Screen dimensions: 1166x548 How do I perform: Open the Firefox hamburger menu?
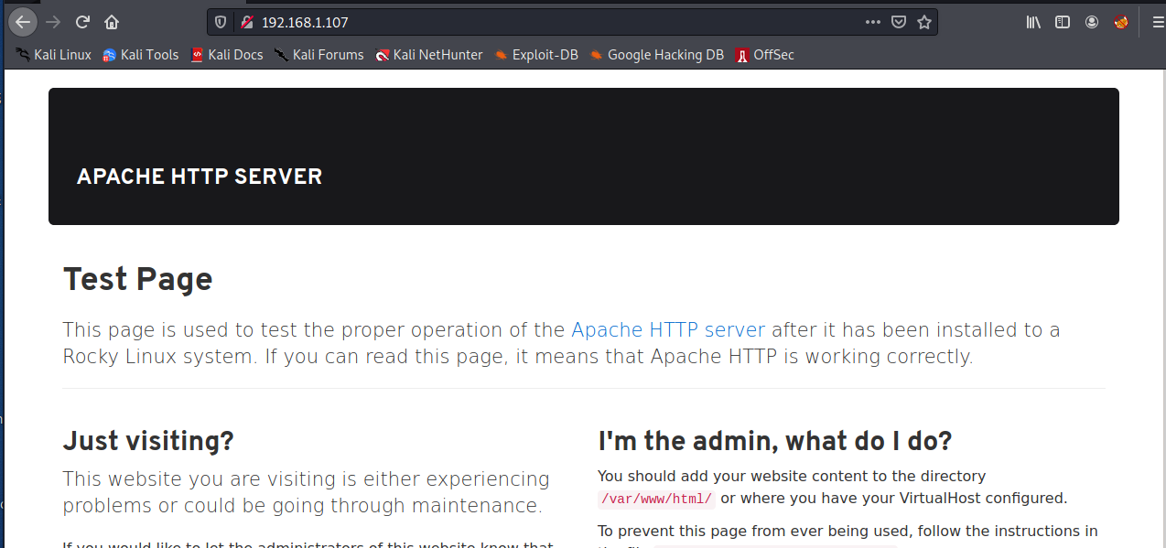click(1158, 22)
